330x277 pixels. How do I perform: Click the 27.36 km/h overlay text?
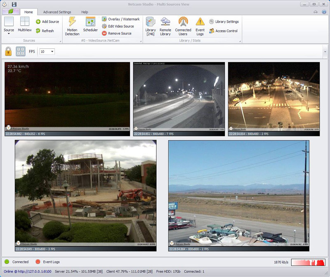tap(18, 67)
